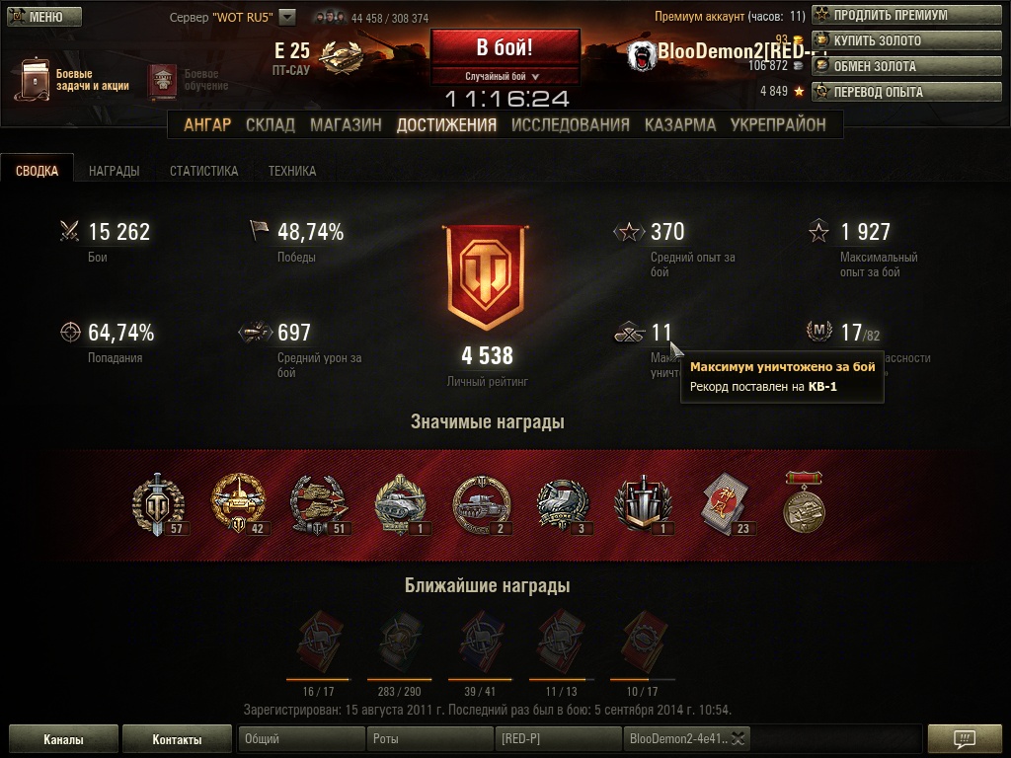Switch to the НАГРАДЫ tab

point(115,171)
